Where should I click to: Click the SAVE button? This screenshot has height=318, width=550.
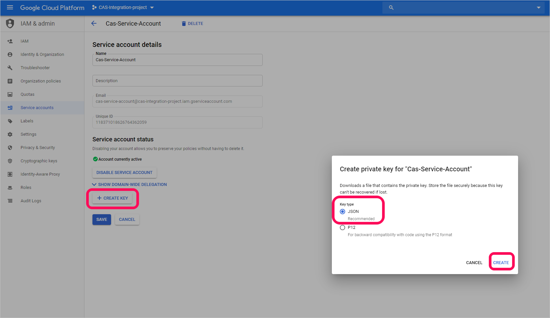(x=102, y=220)
